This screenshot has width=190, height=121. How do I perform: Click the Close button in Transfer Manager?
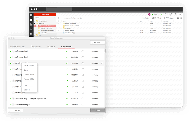point(98,110)
